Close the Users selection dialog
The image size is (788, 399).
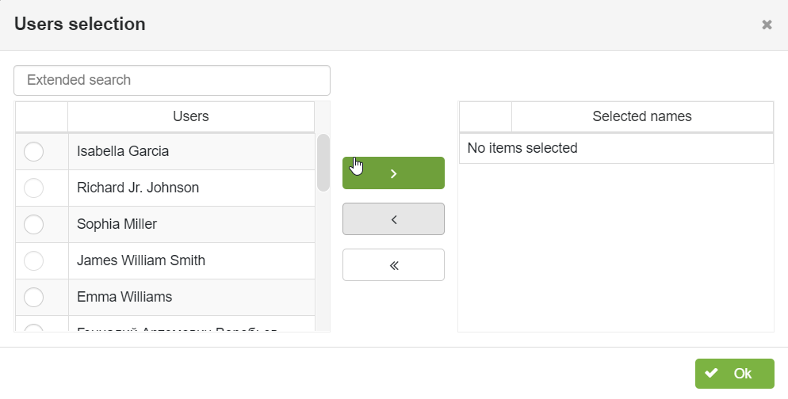(767, 25)
